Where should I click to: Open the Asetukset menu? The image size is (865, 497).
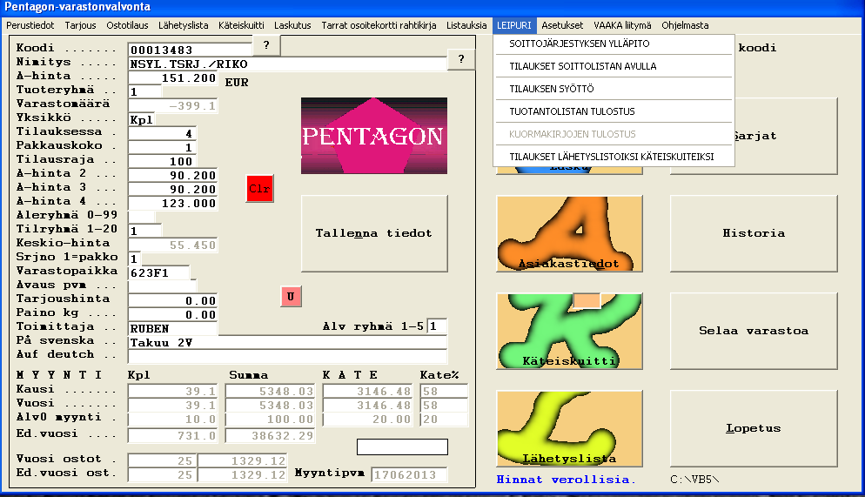click(562, 25)
